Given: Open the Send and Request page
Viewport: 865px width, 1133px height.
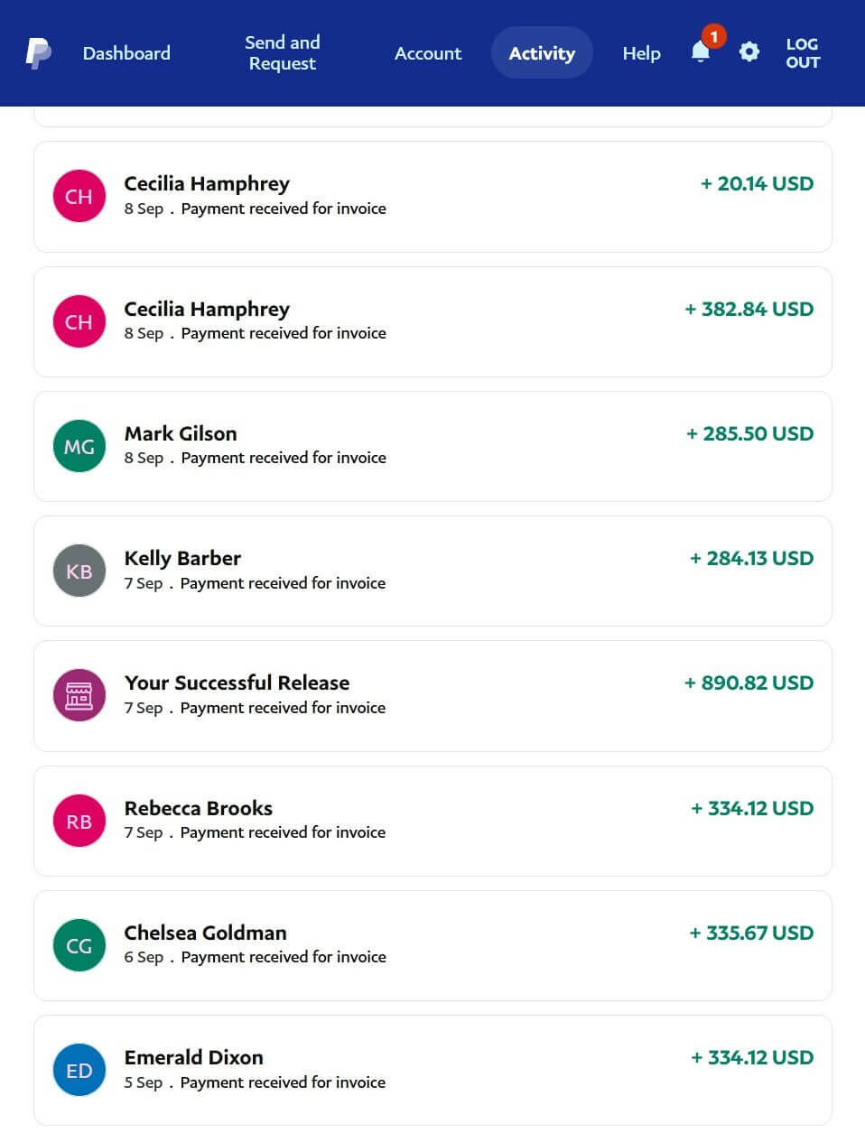Looking at the screenshot, I should 283,53.
